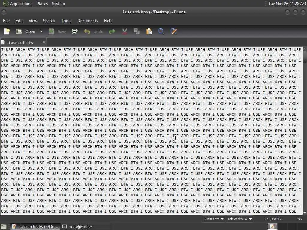
Task: Click the vertical scrollbar thumb
Action: 305,57
